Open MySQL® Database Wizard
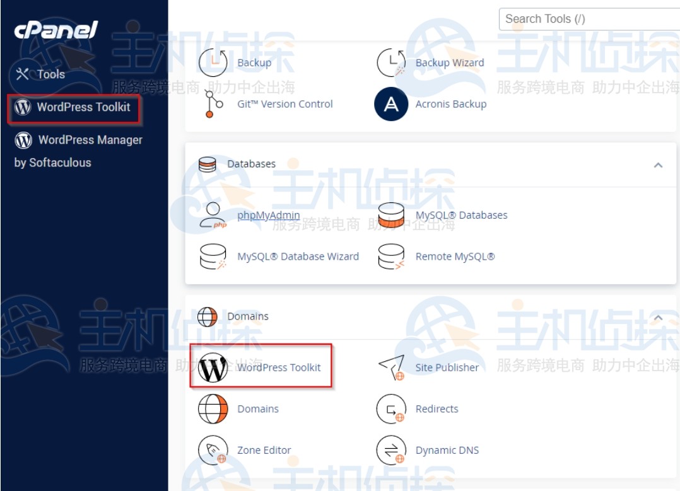Screen dimensions: 680x491 (x=298, y=257)
